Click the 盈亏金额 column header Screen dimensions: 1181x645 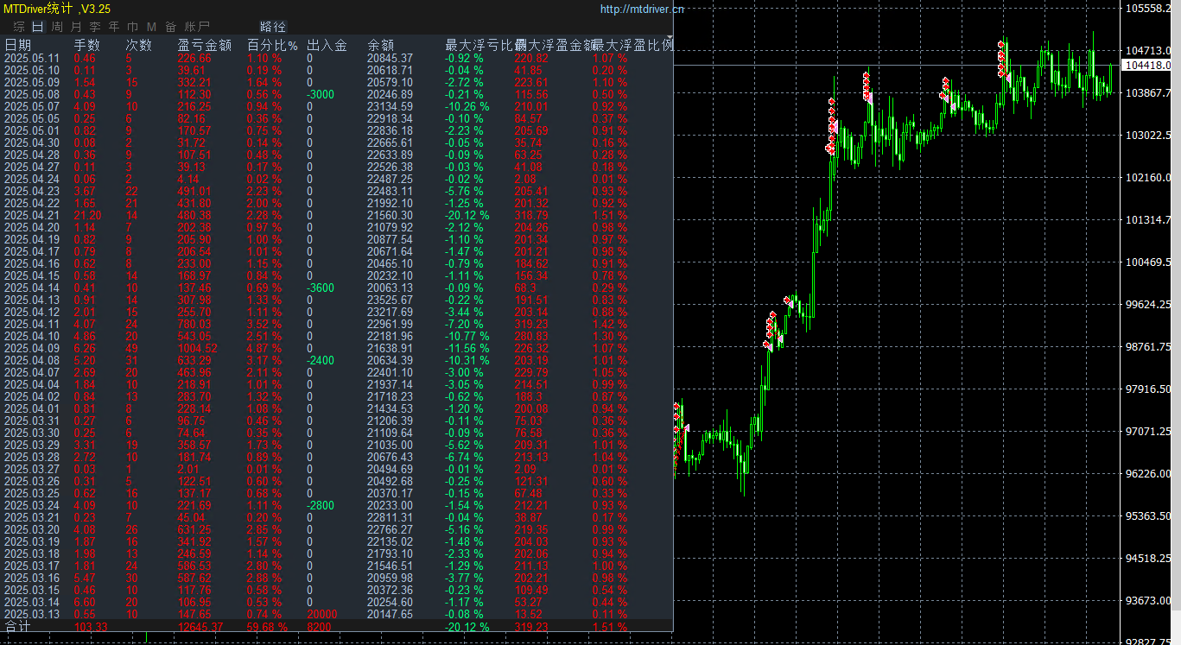pos(205,45)
